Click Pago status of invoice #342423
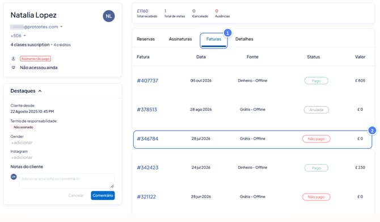The width and height of the screenshot is (380, 222). tap(316, 168)
